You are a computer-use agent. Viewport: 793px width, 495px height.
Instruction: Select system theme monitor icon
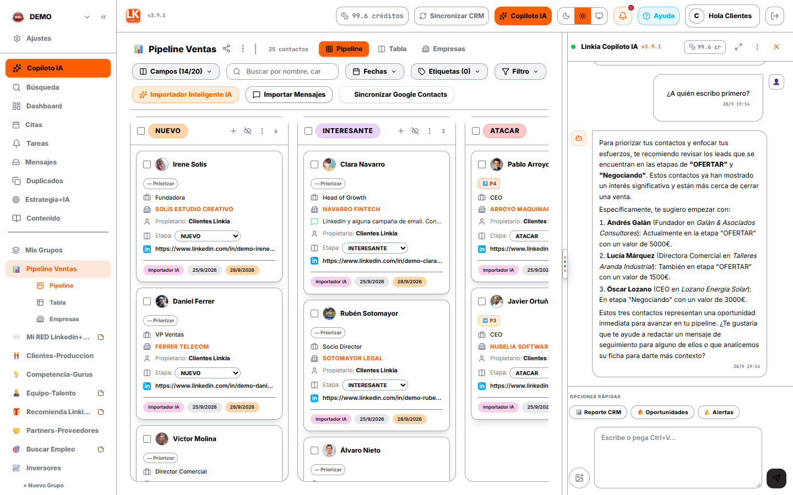click(x=599, y=16)
